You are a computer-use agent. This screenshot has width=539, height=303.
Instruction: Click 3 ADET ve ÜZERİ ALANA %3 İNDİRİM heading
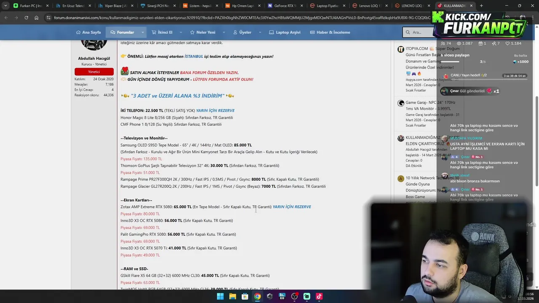(176, 96)
